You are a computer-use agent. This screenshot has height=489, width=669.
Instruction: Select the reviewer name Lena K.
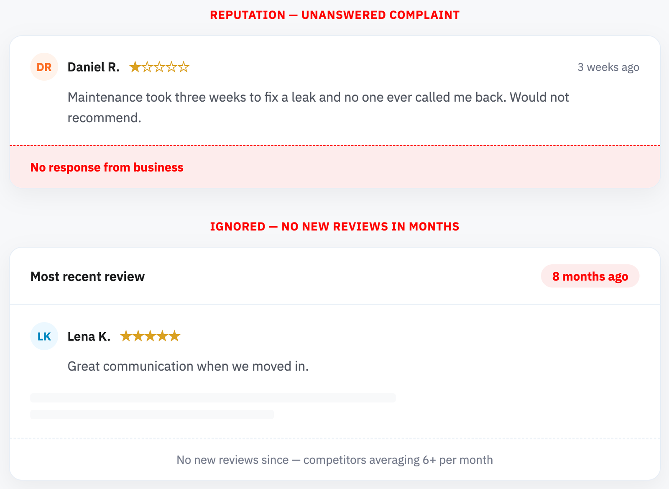[x=89, y=336]
